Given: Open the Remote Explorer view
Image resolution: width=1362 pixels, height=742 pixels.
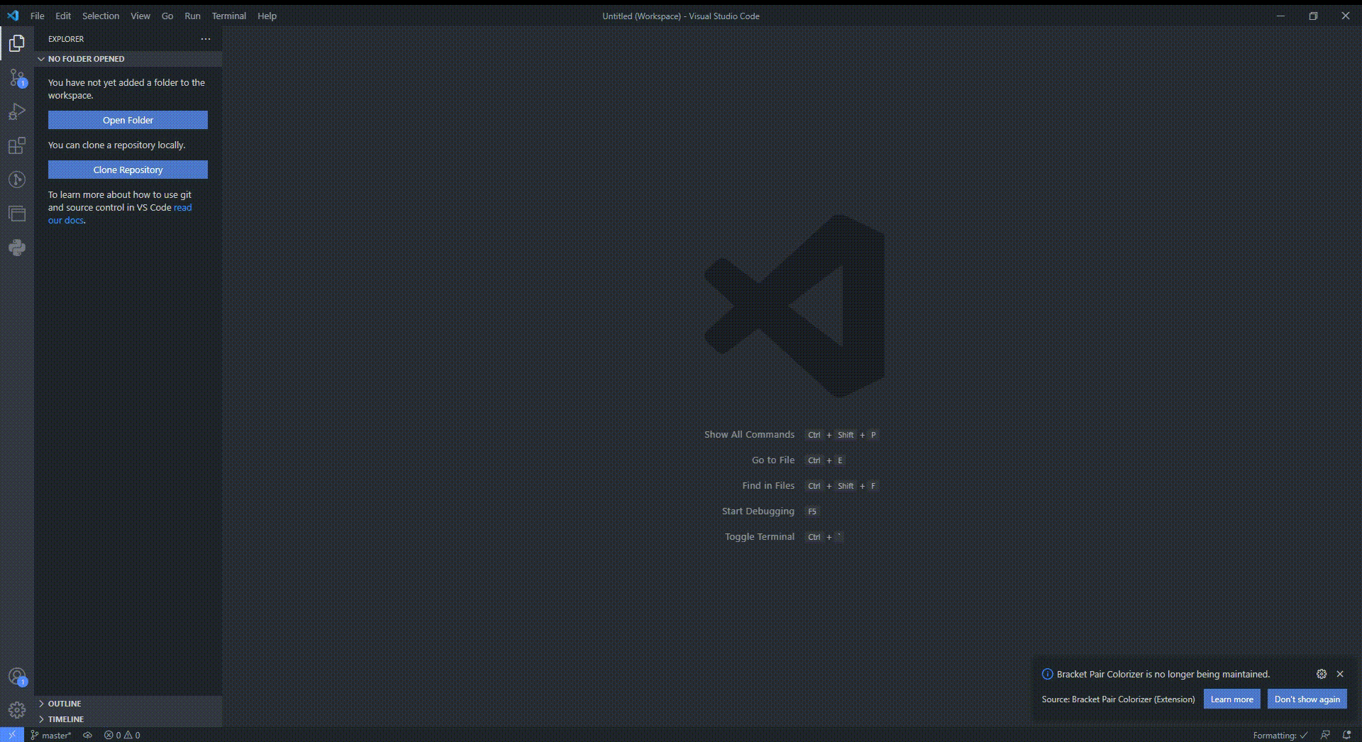Looking at the screenshot, I should (17, 214).
